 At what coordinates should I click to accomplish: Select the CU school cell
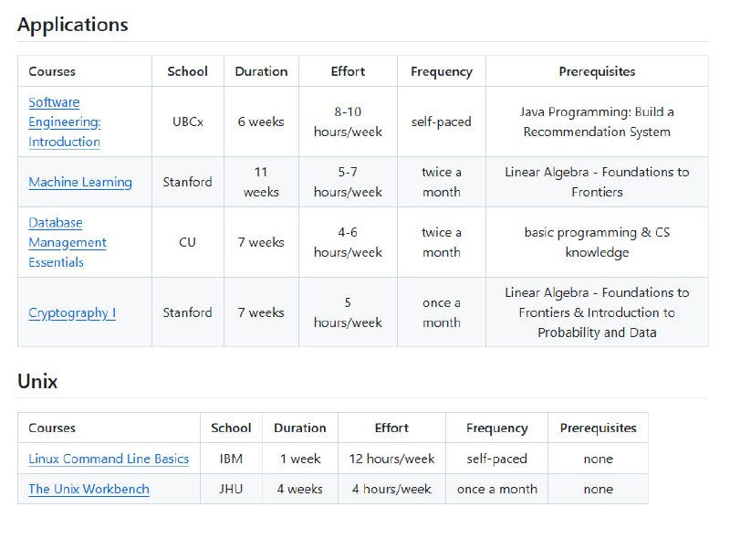(x=187, y=242)
